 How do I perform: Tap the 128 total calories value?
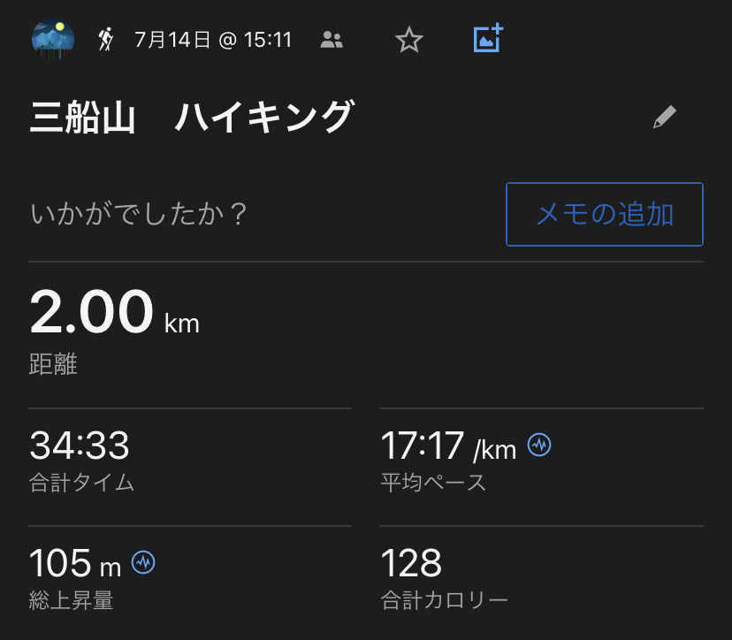(411, 562)
